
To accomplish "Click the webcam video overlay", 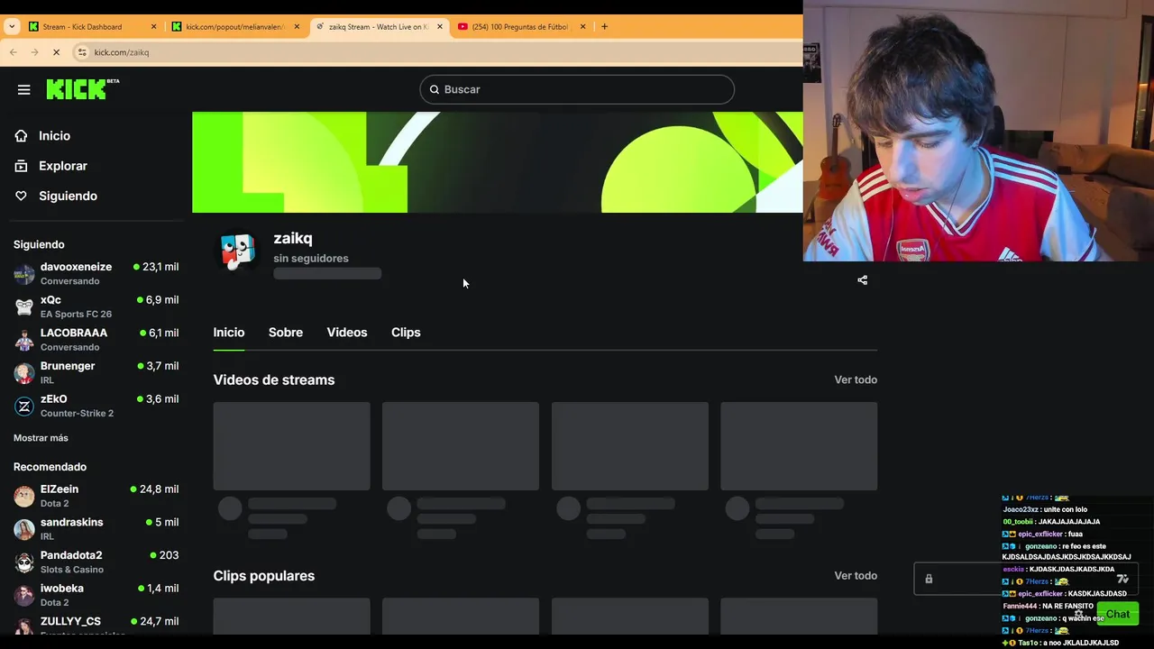I will coord(978,131).
